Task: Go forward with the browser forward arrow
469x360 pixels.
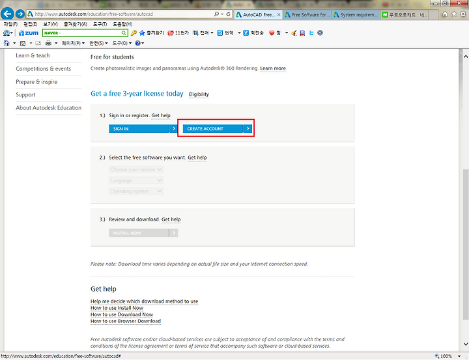Action: coord(20,14)
